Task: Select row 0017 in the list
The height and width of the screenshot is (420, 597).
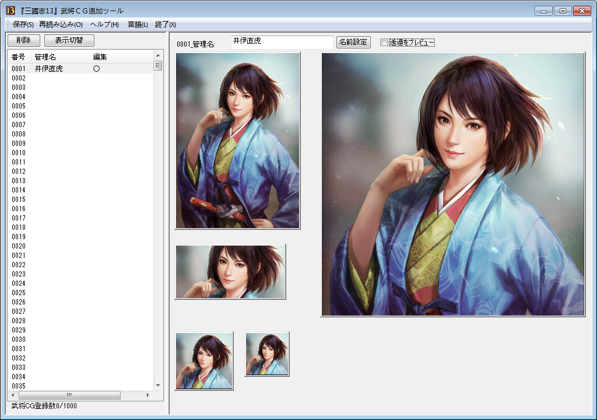Action: [80, 218]
